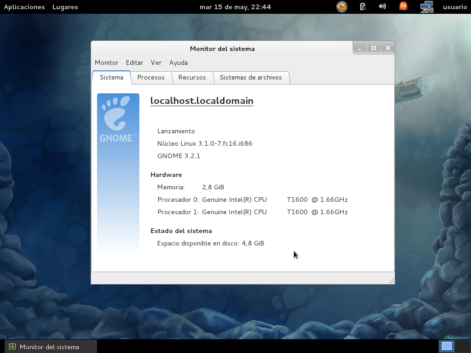Open the usuario user menu
Viewport: 471px width, 353px height.
(x=455, y=7)
